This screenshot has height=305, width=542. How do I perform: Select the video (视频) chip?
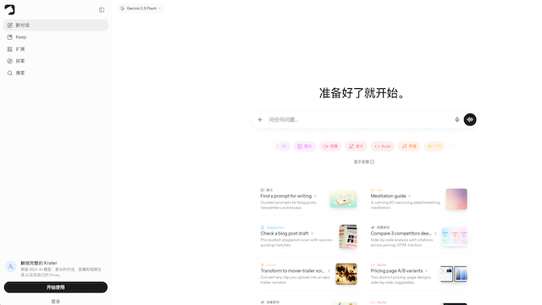pos(330,147)
